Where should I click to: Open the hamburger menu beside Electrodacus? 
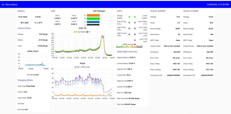click(3, 5)
